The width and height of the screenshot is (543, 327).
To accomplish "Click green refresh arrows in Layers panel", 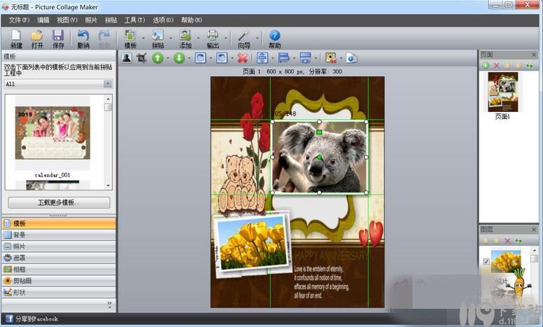I will click(x=518, y=241).
